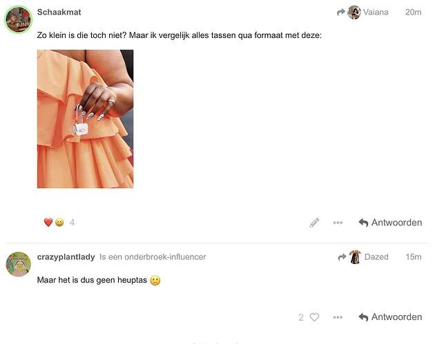Click the crazyplantlady username link

click(66, 257)
